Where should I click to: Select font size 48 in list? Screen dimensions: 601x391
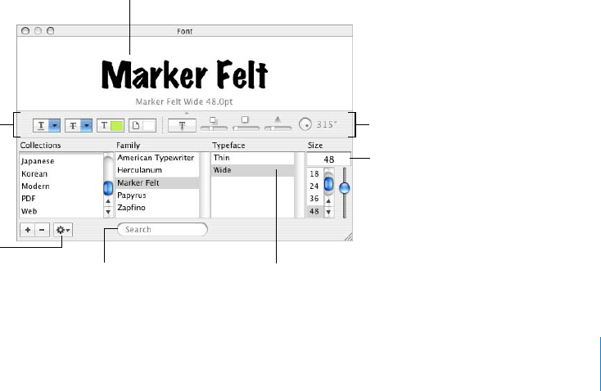[x=314, y=211]
